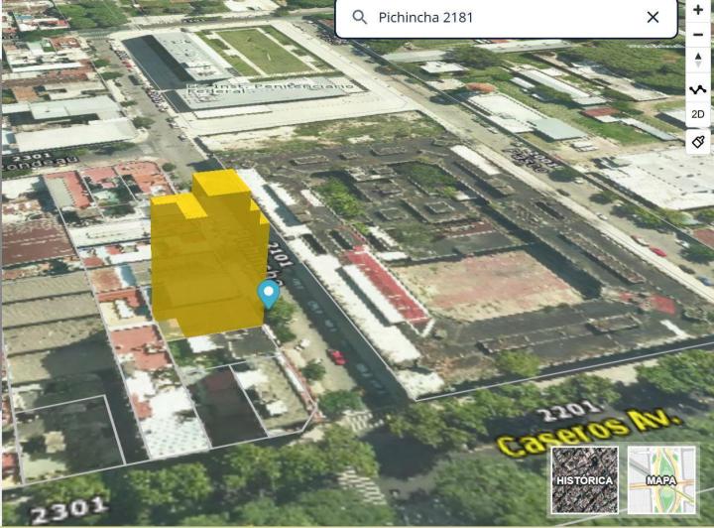Zoom in with the plus button
714x528 pixels.
point(698,10)
